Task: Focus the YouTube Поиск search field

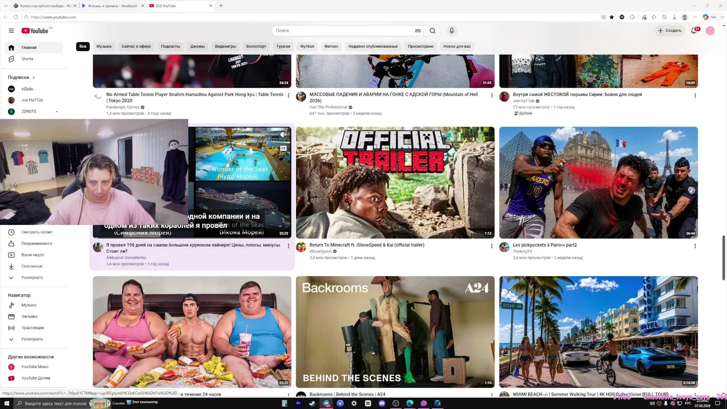Action: click(345, 31)
